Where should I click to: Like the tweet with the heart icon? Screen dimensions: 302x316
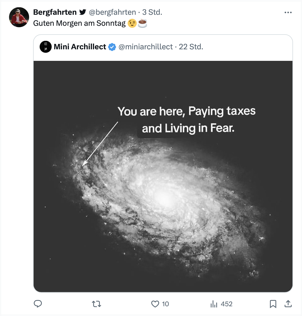[x=155, y=304]
